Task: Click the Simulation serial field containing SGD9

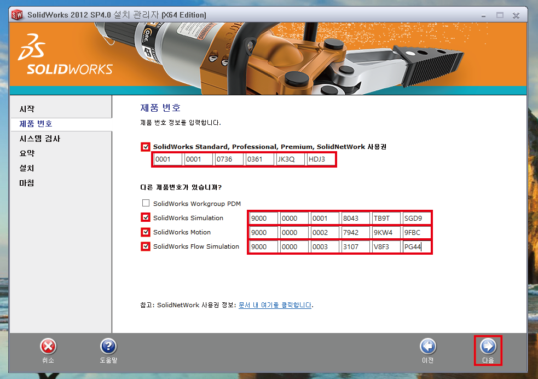Action: click(416, 219)
